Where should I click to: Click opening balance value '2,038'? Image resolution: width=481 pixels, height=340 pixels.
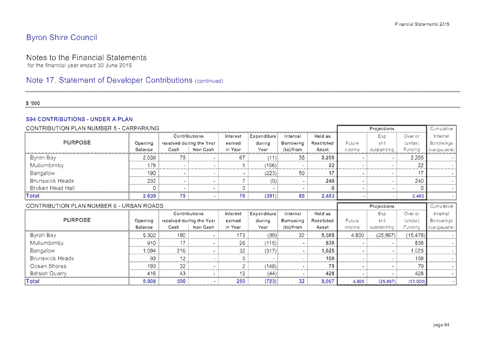point(149,158)
